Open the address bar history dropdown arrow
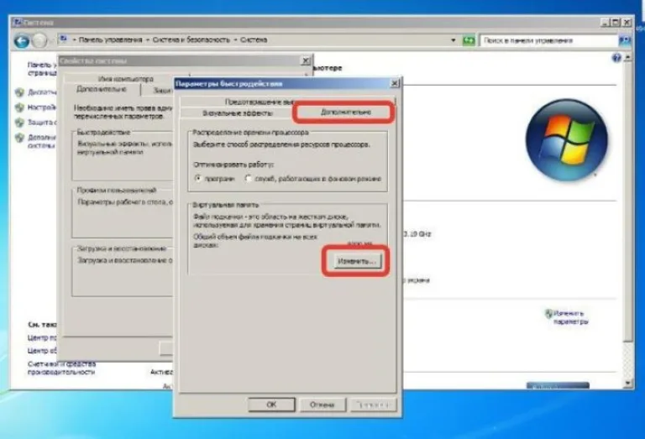This screenshot has height=439, width=645. (x=454, y=40)
